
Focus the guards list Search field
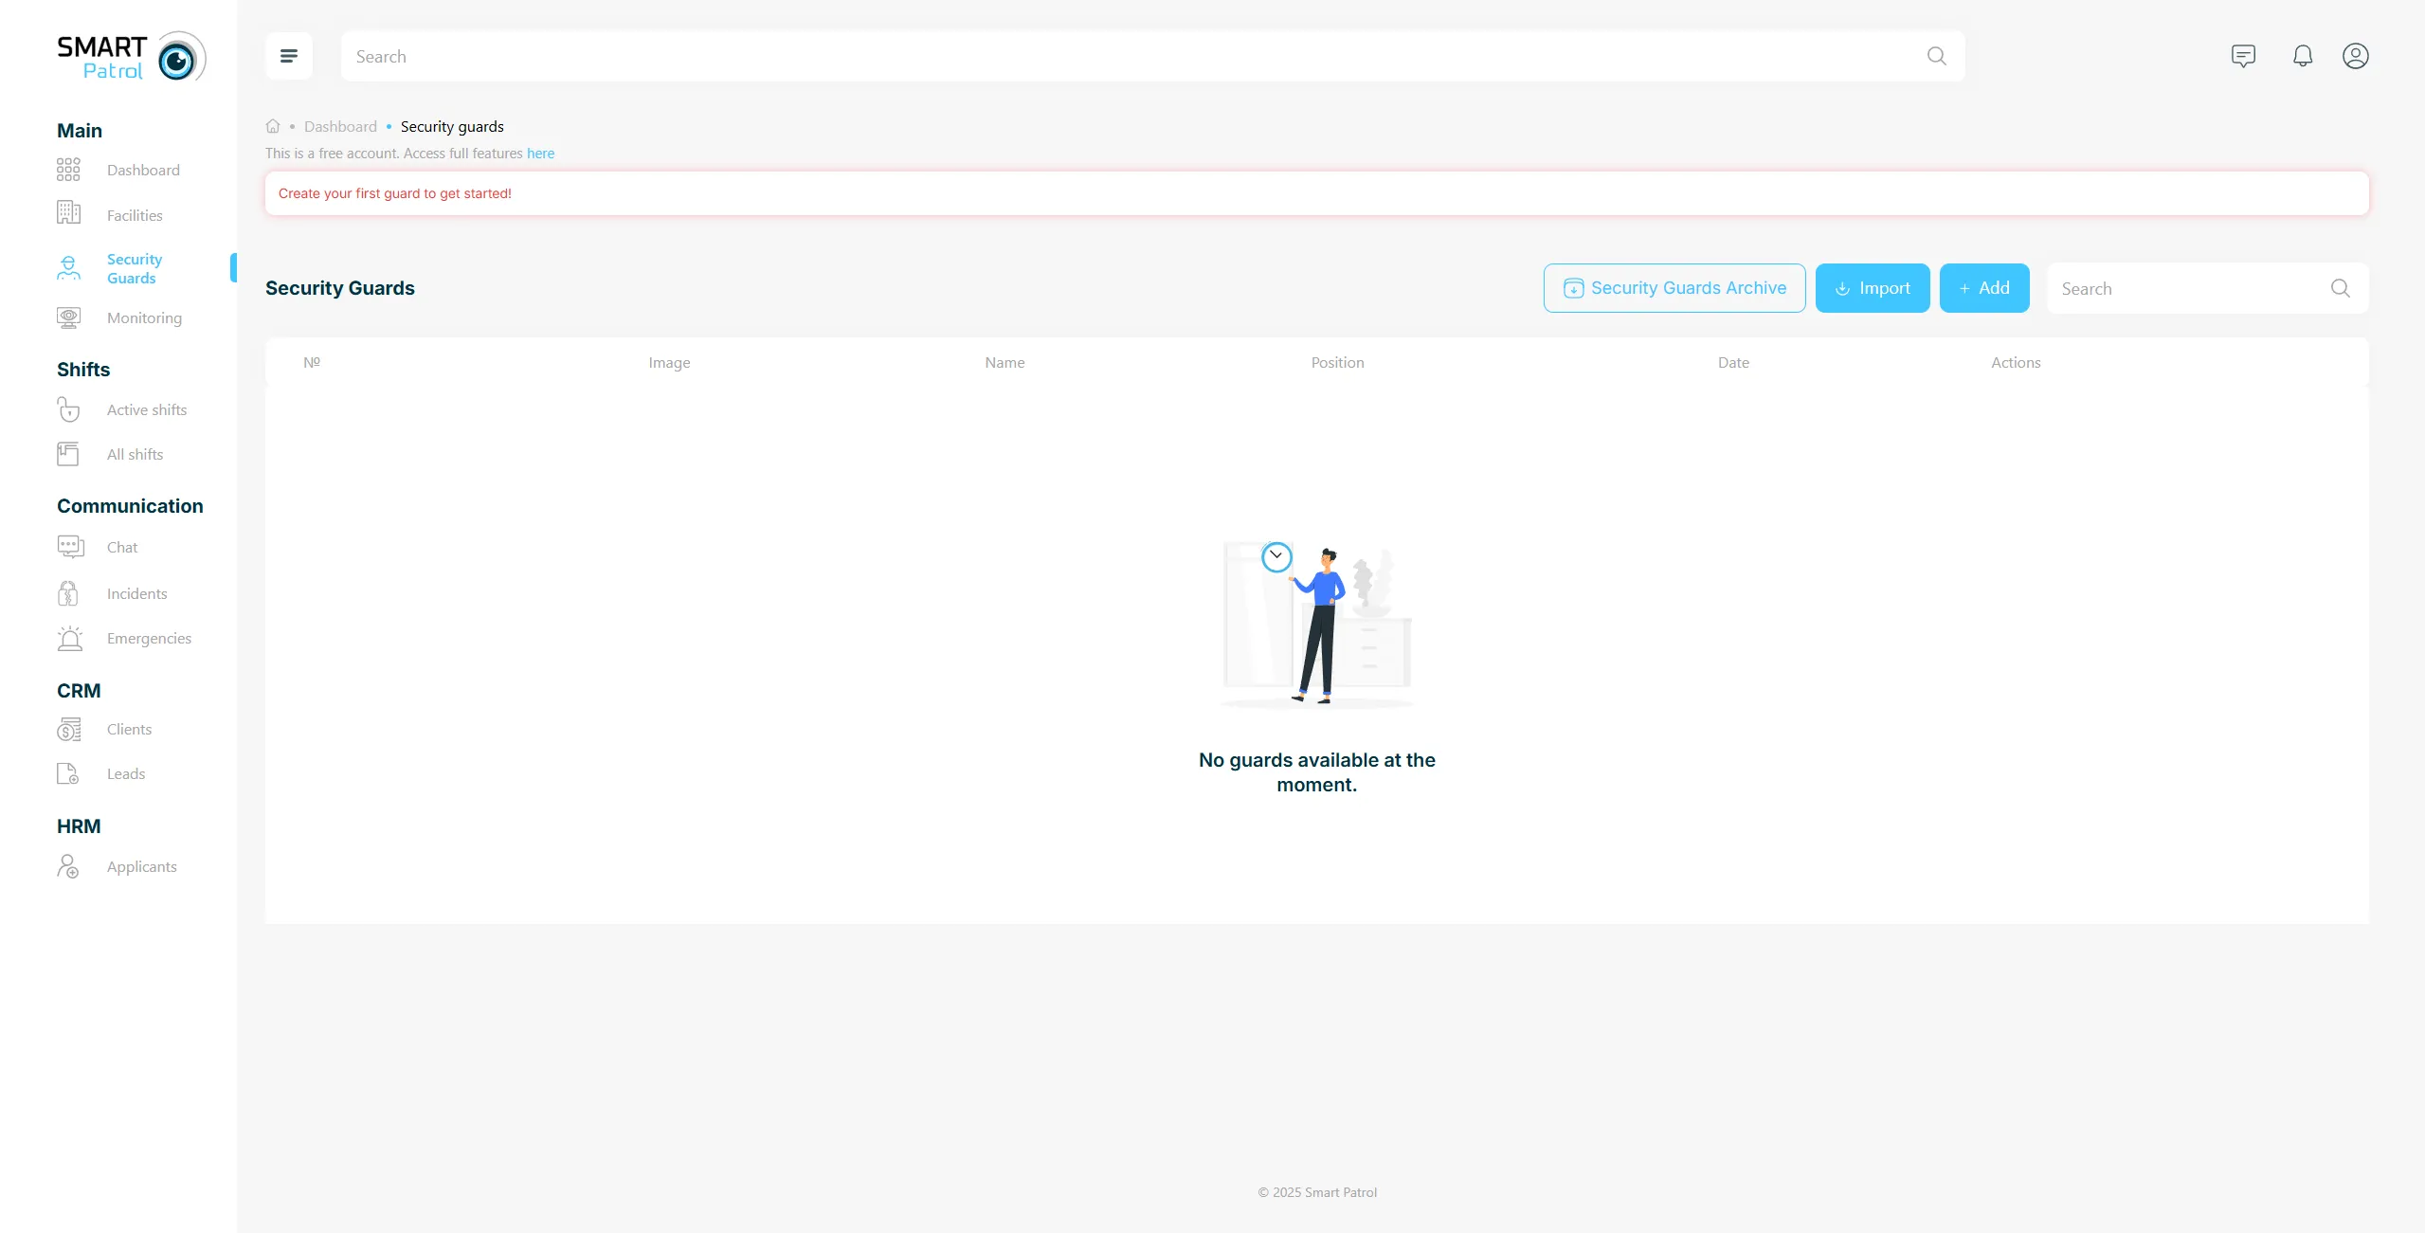[x=2207, y=288]
